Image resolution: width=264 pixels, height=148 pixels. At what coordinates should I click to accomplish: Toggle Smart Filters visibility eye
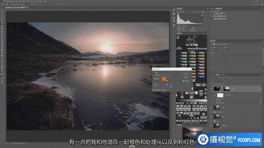215,95
